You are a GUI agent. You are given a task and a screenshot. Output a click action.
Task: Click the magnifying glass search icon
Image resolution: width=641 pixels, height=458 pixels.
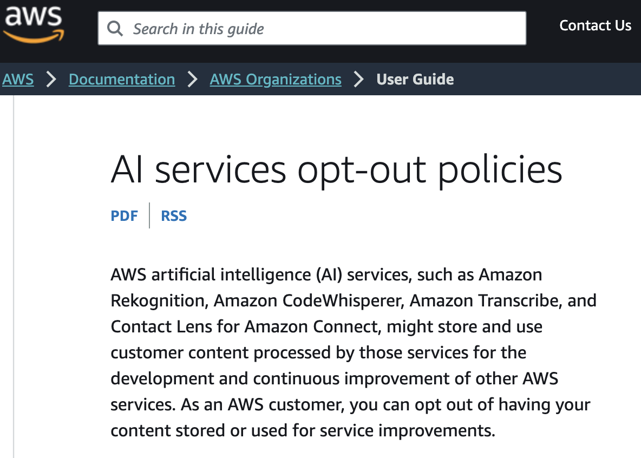115,28
